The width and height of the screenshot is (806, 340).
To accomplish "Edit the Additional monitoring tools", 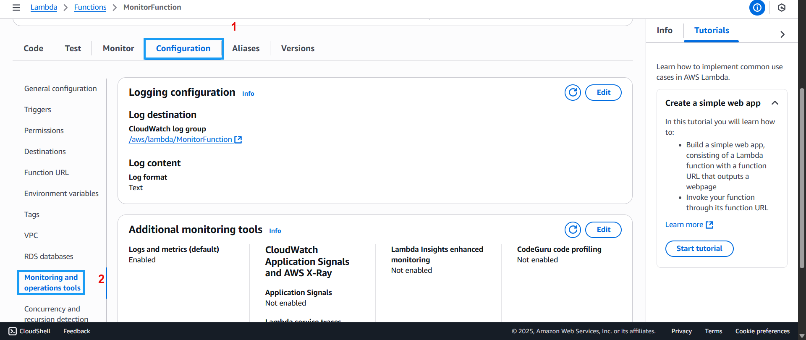I will 603,230.
